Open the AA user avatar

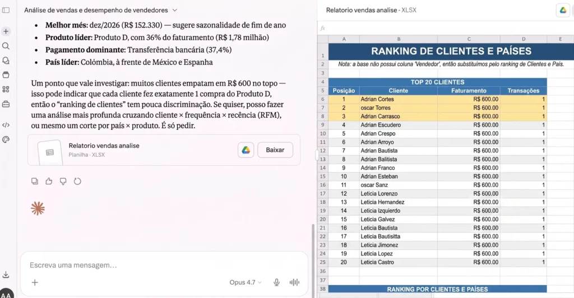[x=6, y=294]
